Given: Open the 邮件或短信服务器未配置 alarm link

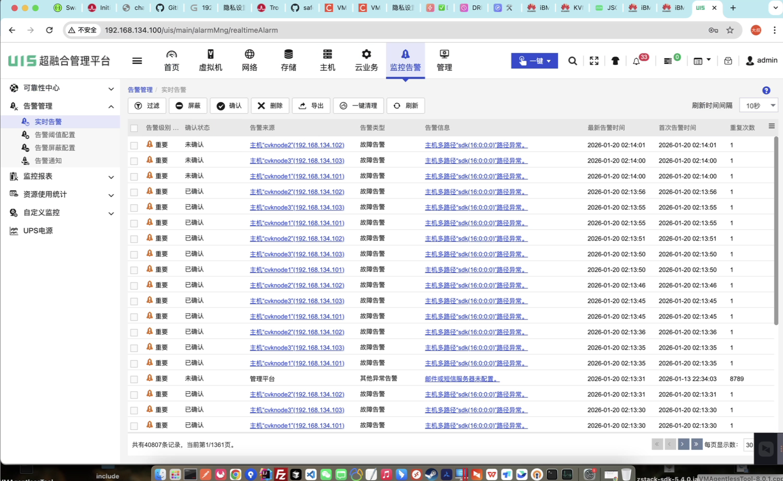Looking at the screenshot, I should click(461, 379).
